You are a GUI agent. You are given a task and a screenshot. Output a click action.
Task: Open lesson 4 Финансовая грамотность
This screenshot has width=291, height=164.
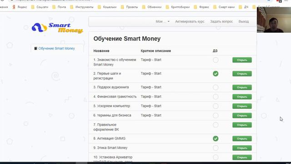(242, 97)
